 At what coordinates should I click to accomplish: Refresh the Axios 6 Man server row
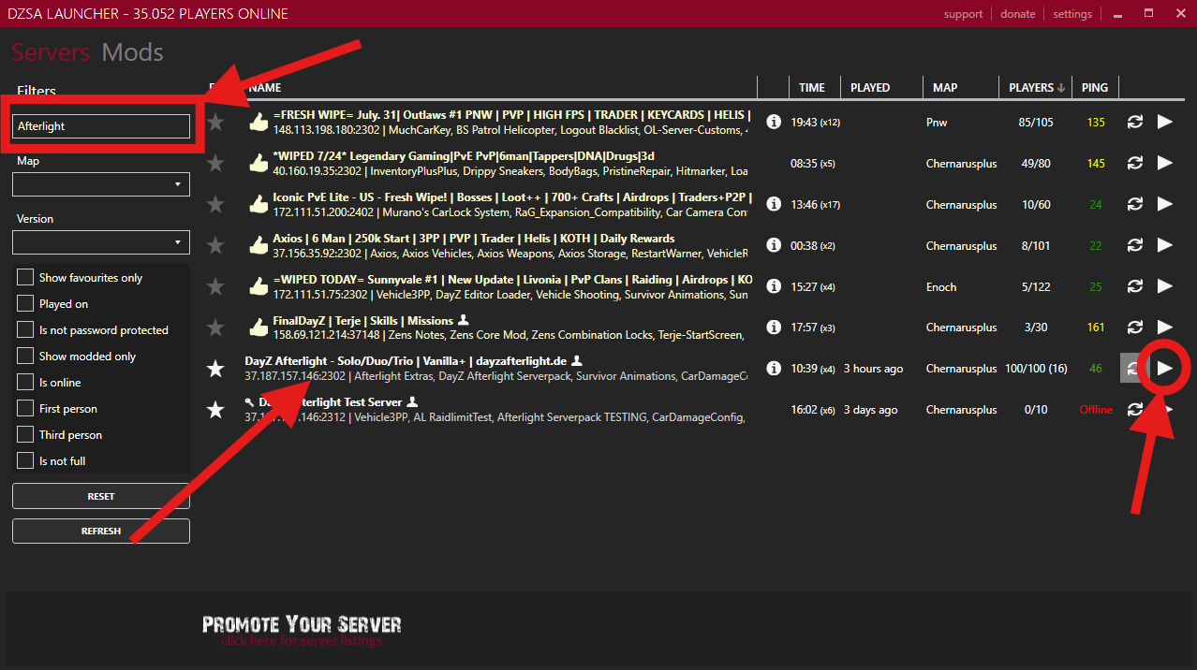pyautogui.click(x=1134, y=245)
